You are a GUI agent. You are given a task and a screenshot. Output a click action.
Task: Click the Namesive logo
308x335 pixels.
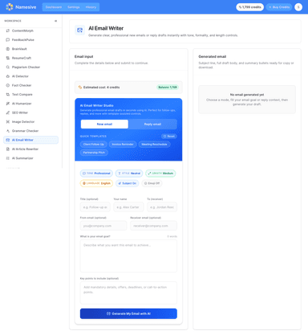pos(10,7)
